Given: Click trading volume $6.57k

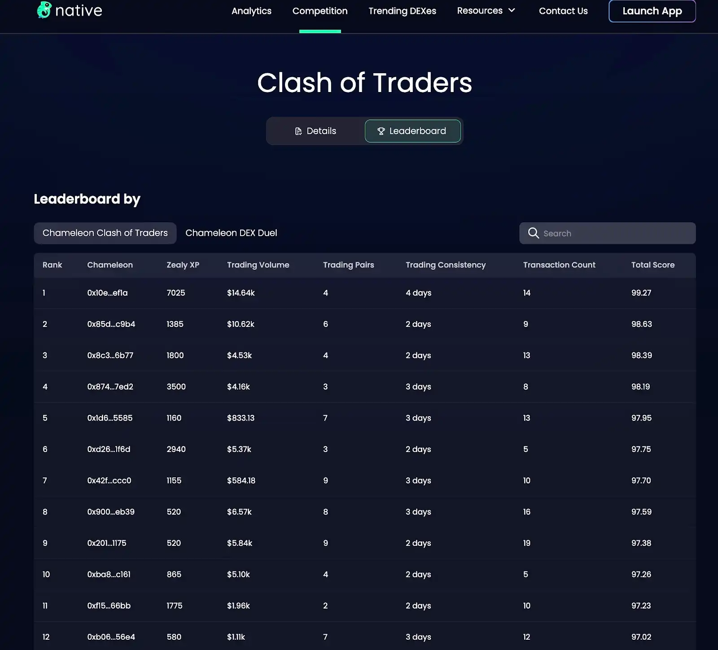Looking at the screenshot, I should pyautogui.click(x=239, y=512).
